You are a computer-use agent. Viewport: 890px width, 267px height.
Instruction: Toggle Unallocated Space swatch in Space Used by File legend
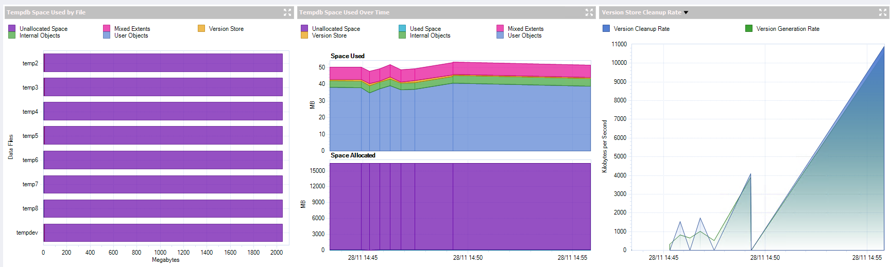click(12, 29)
